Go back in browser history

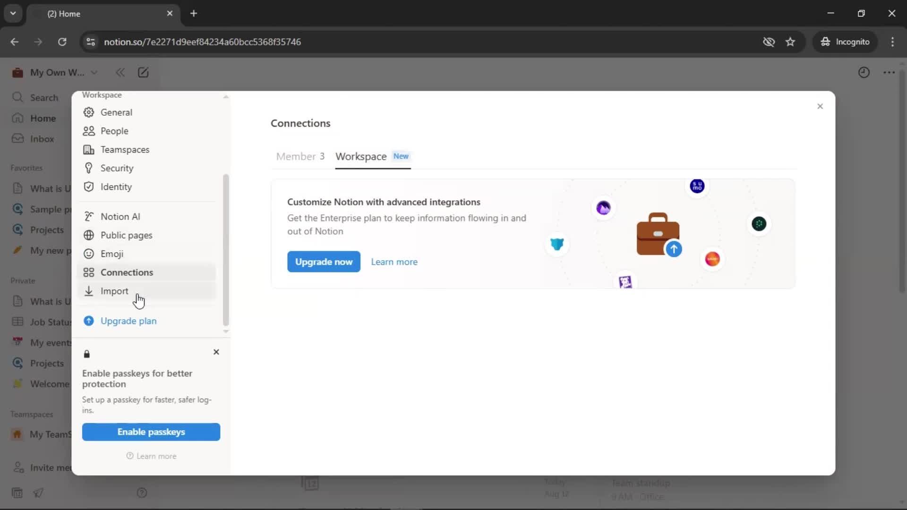tap(15, 42)
